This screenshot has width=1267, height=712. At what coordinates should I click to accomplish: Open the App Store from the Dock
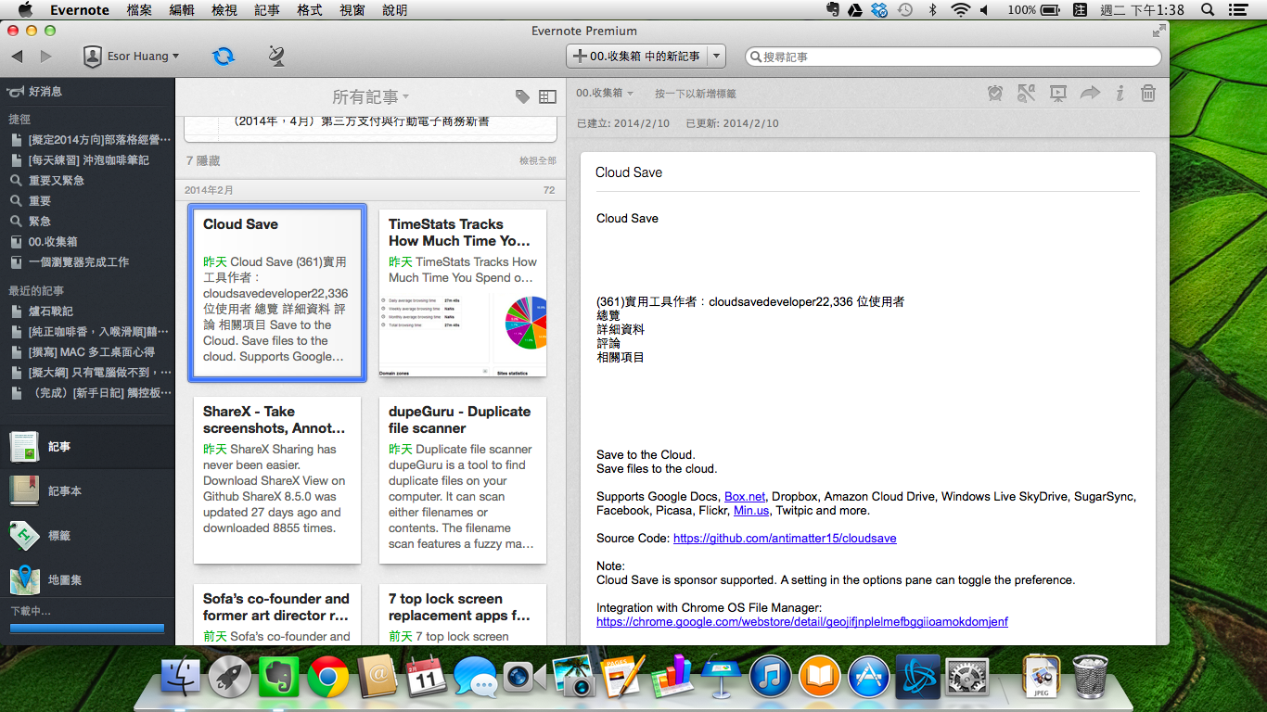coord(869,678)
